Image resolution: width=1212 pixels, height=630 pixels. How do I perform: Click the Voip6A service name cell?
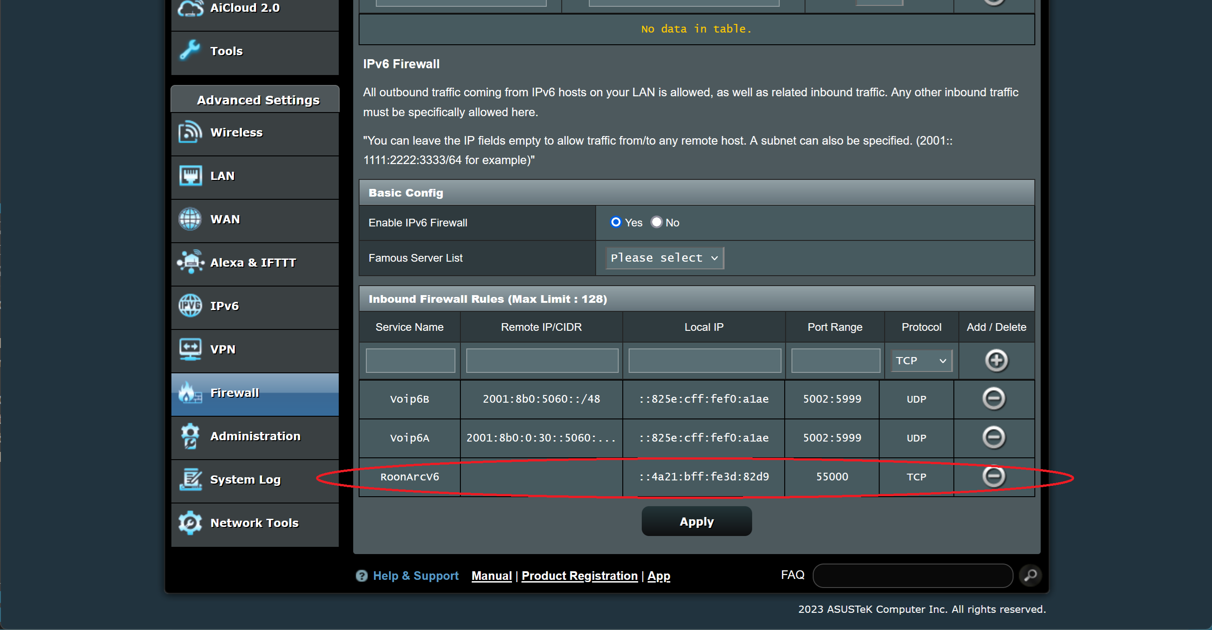tap(409, 438)
